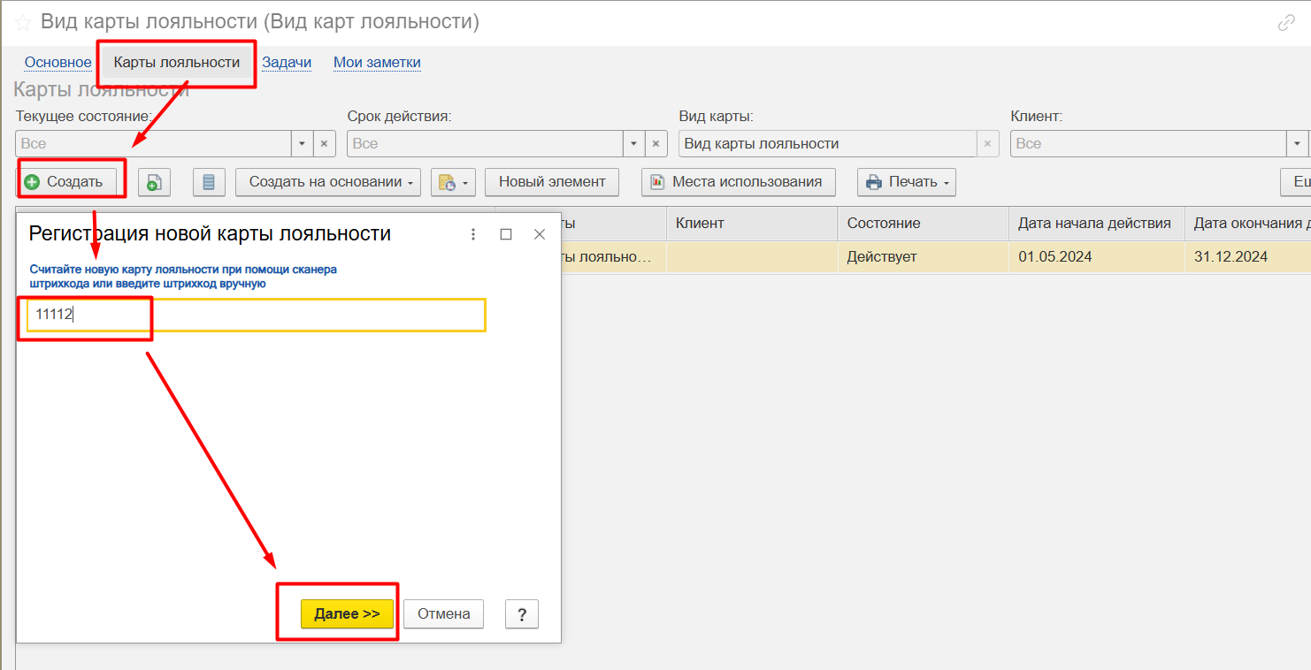Expand the Срок действия dropdown

pyautogui.click(x=634, y=143)
